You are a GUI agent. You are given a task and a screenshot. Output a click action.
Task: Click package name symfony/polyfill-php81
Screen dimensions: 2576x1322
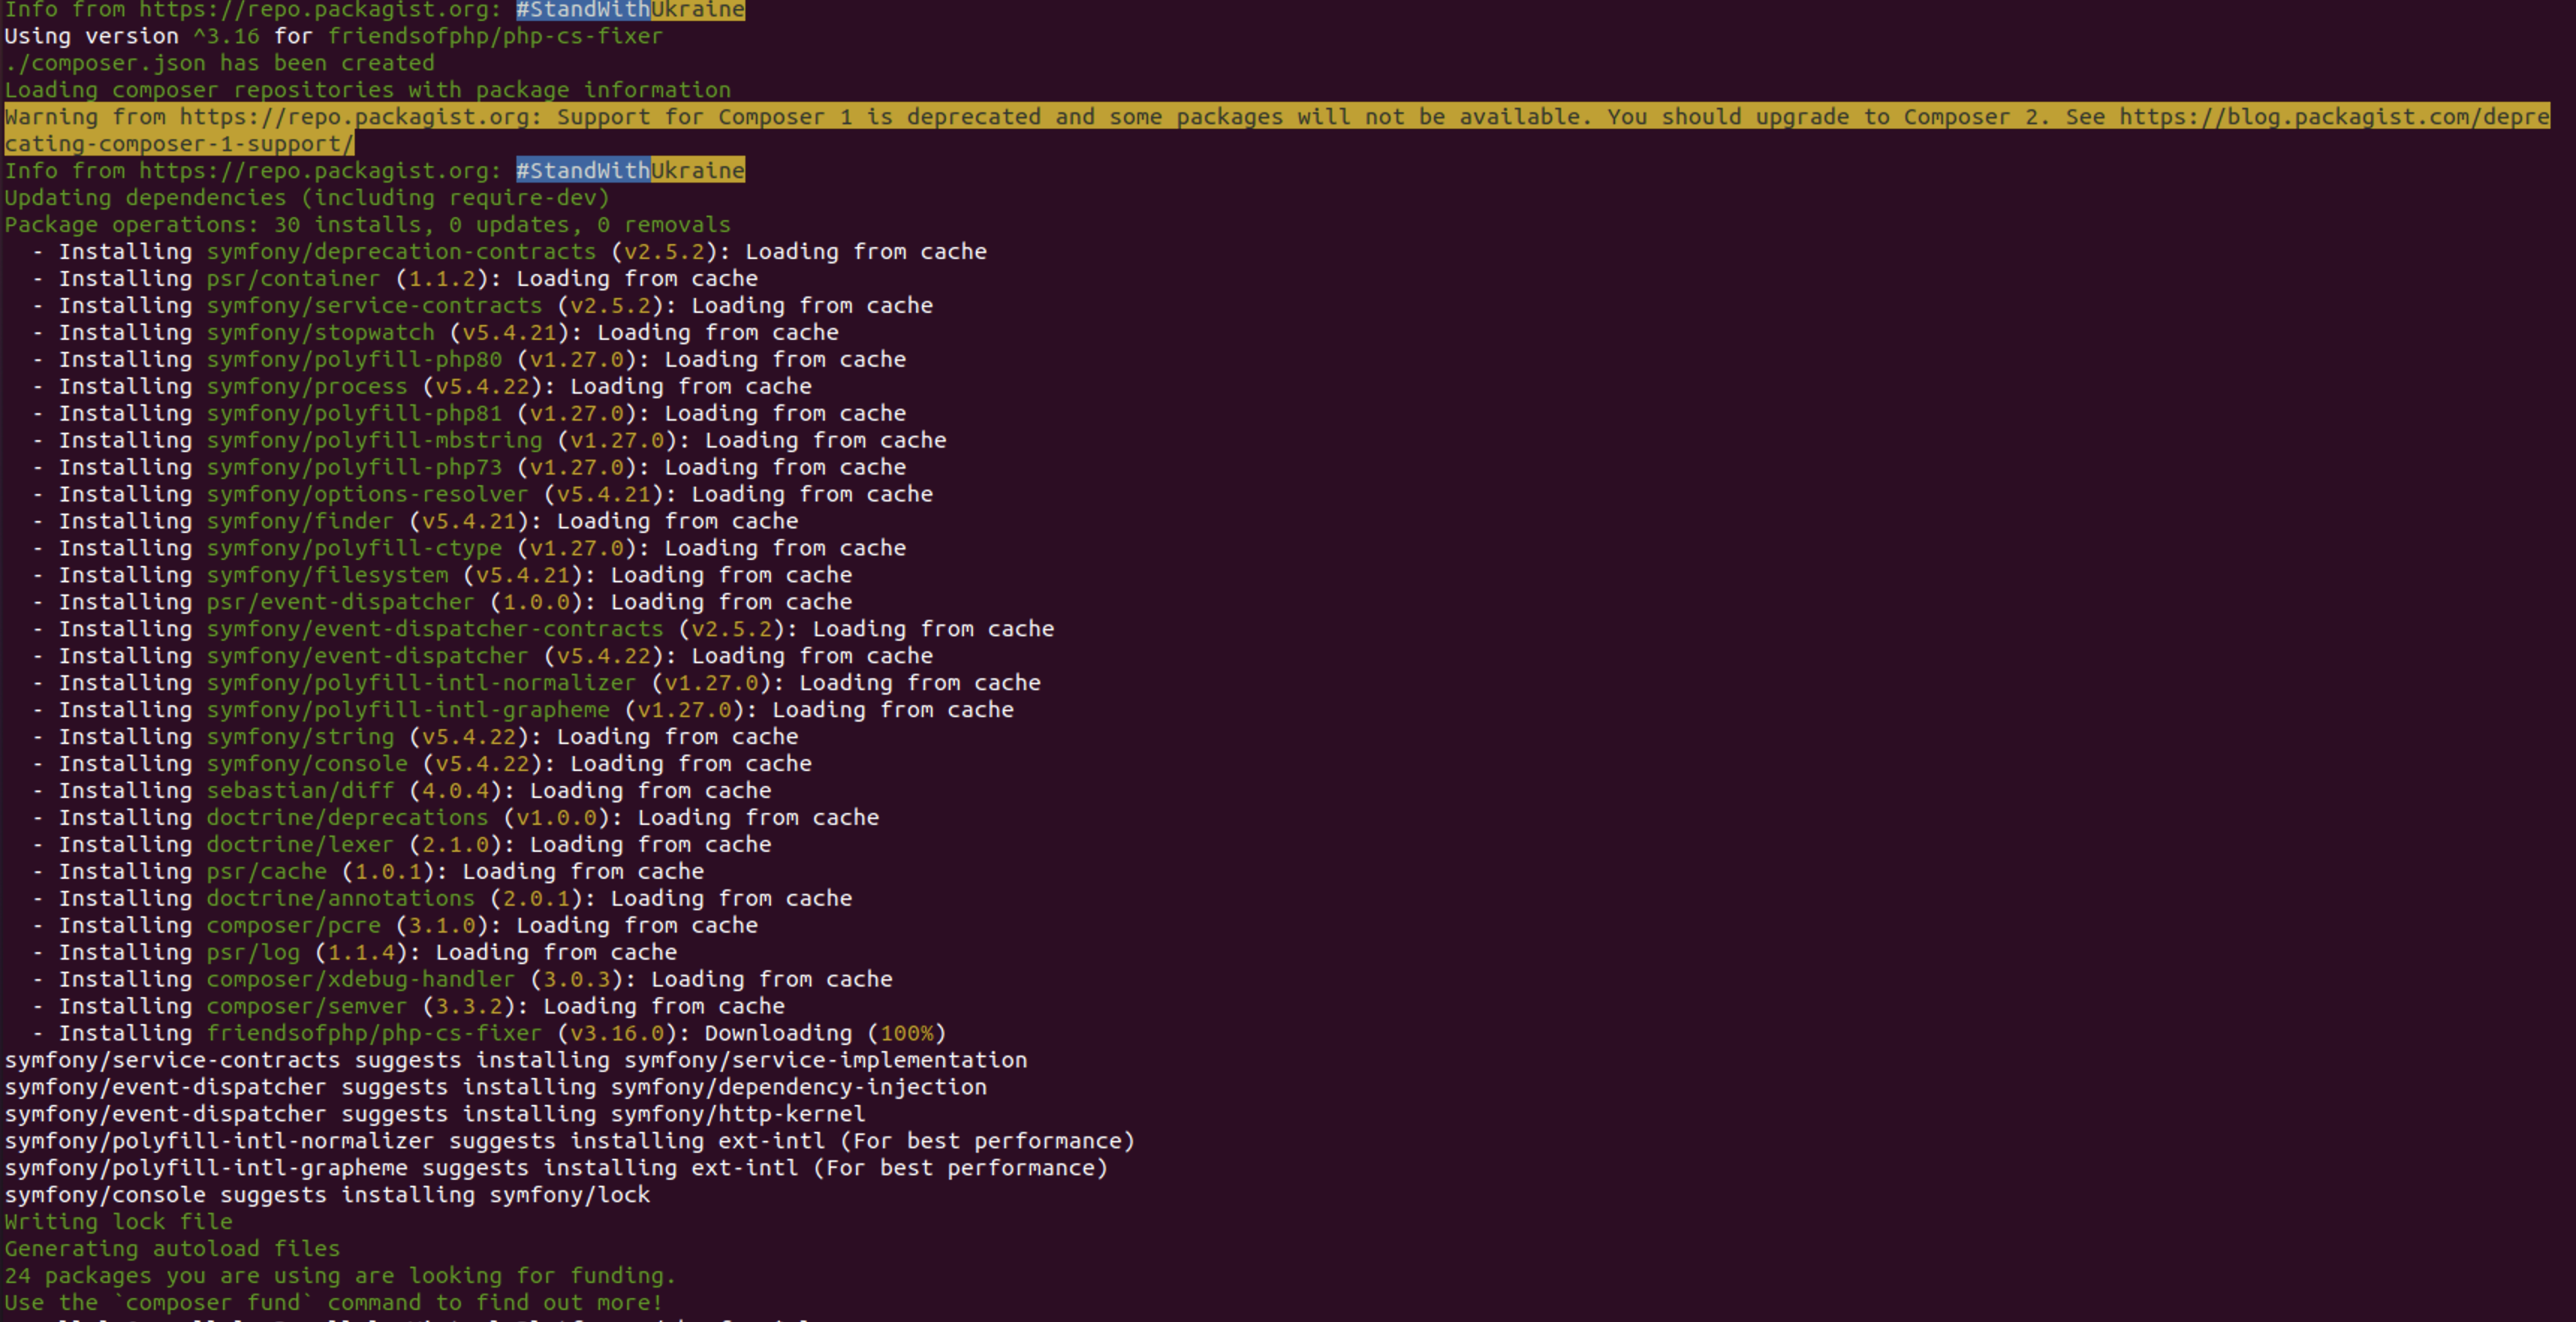(x=354, y=414)
